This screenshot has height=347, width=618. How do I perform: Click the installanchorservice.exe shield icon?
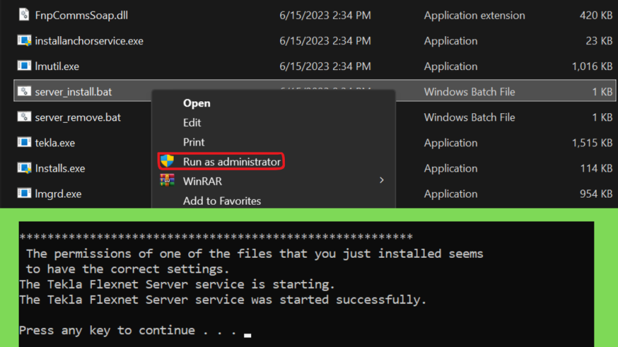24,40
